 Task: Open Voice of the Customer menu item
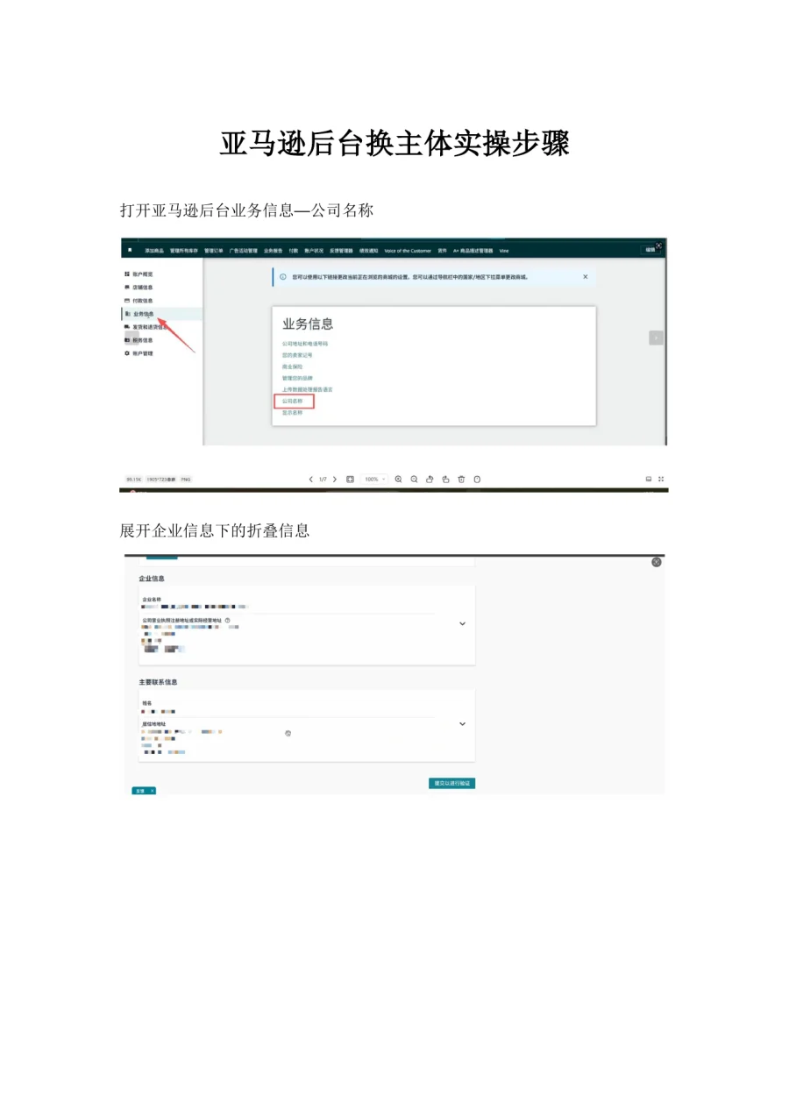pos(408,250)
